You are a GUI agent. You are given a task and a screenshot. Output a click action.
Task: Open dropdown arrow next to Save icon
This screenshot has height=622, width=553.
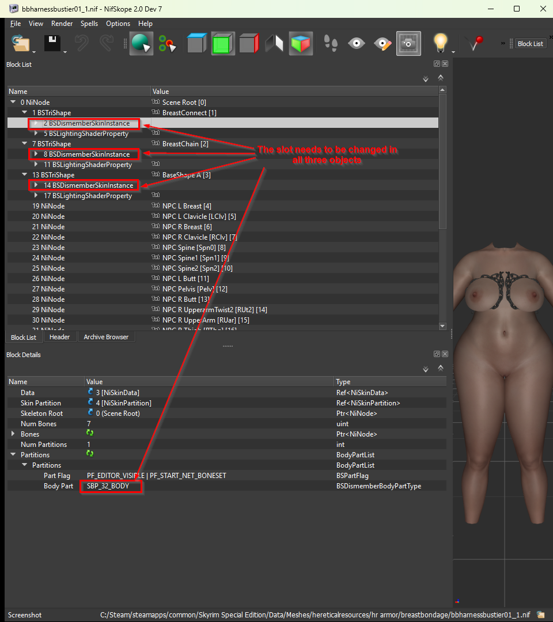click(x=65, y=52)
